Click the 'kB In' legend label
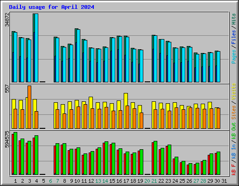 [x=234, y=151]
